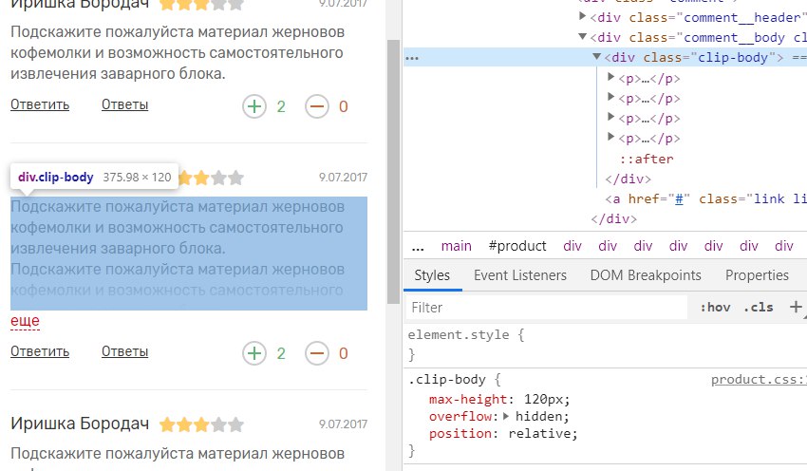Image resolution: width=807 pixels, height=471 pixels.
Task: Click the position property name
Action: (x=461, y=434)
